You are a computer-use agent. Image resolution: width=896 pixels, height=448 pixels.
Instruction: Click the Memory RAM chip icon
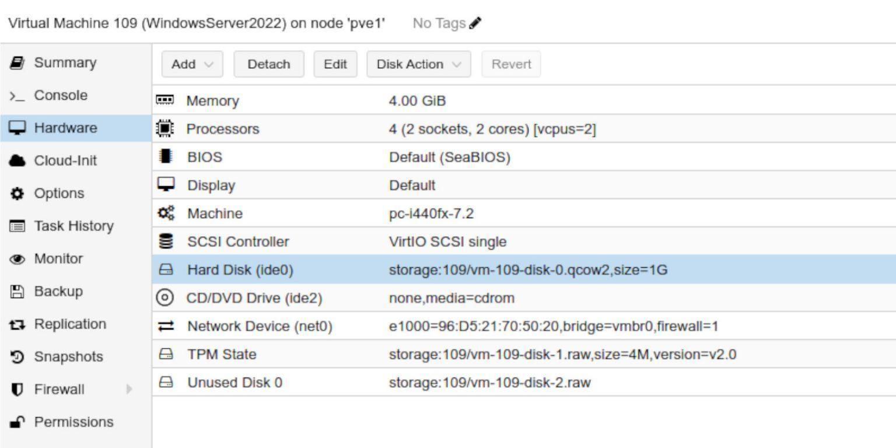click(x=165, y=100)
